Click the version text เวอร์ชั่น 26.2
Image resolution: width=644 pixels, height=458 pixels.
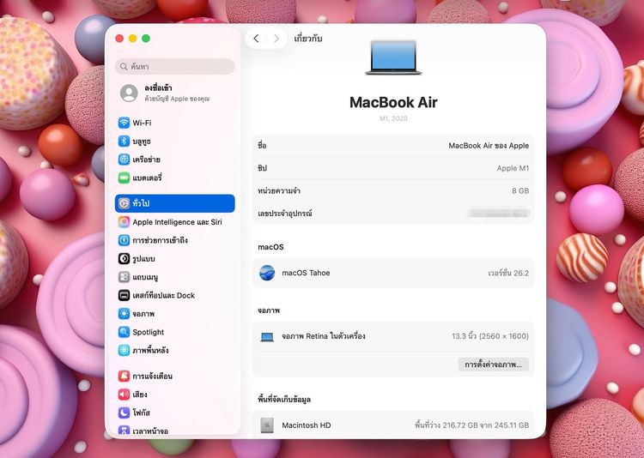point(508,274)
